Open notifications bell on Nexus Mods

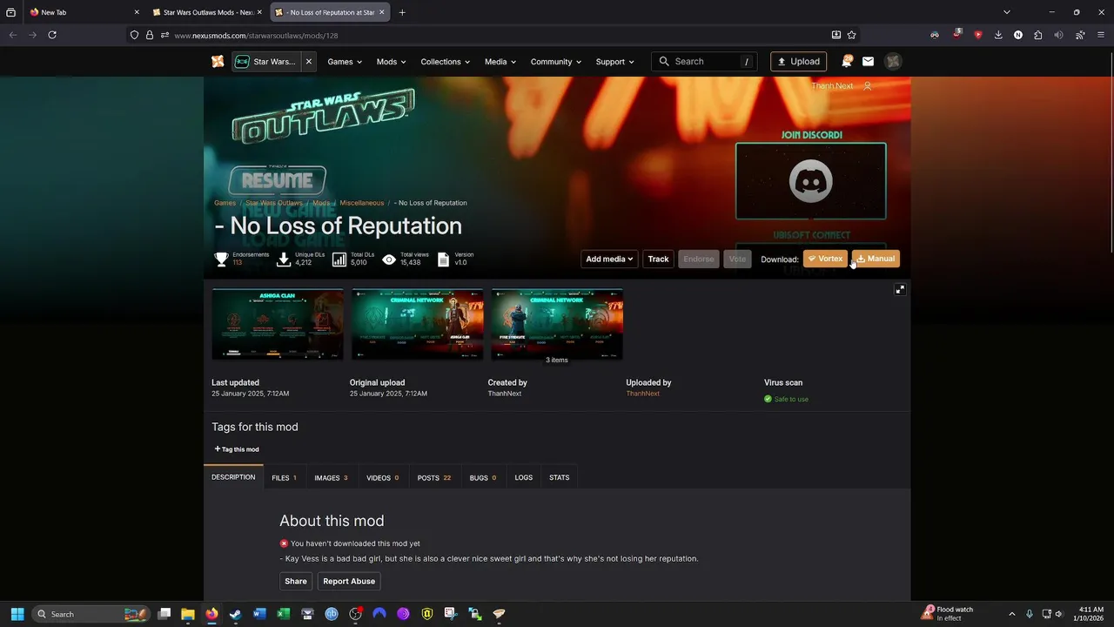tap(847, 62)
